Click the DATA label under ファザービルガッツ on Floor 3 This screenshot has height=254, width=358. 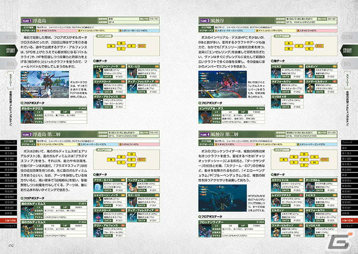pos(320,92)
